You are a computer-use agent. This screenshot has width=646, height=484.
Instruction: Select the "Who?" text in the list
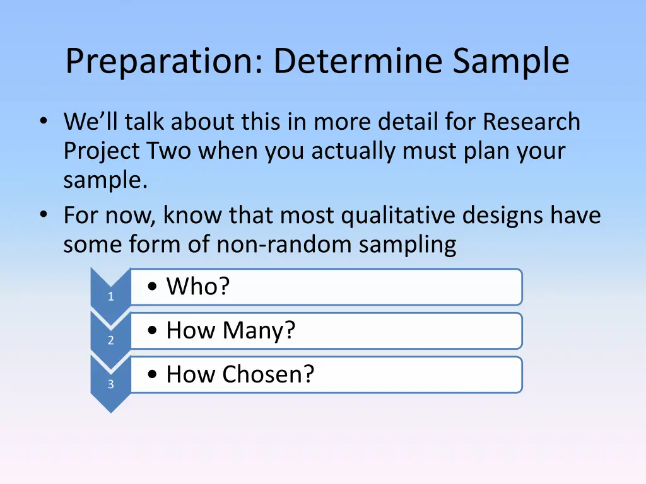[x=198, y=287]
